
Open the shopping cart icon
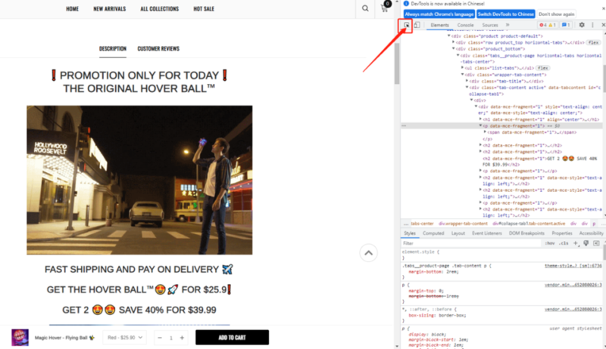coord(386,9)
